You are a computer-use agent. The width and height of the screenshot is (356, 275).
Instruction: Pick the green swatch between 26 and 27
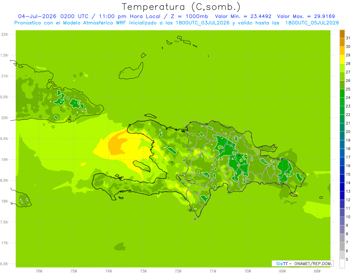pyautogui.click(x=342, y=76)
